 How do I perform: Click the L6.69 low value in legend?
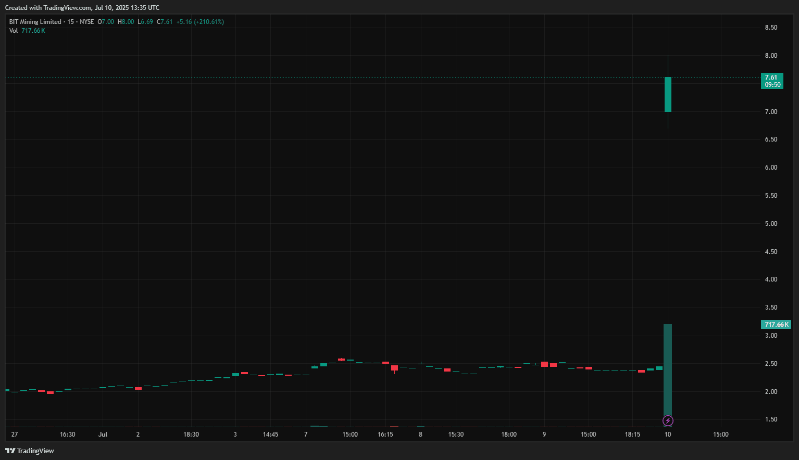145,22
